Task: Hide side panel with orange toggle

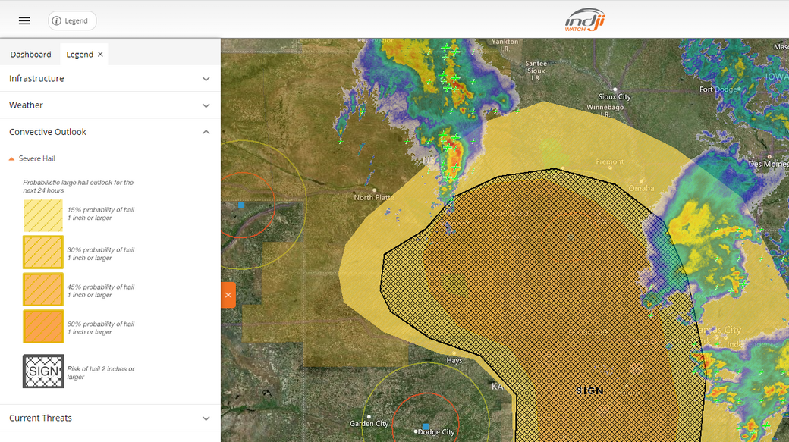Action: (228, 295)
